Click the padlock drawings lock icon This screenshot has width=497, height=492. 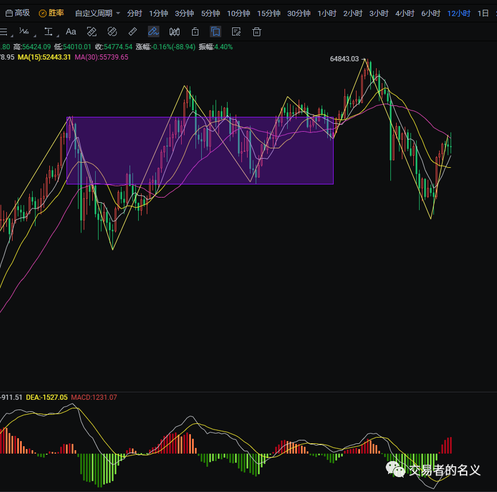(x=195, y=32)
